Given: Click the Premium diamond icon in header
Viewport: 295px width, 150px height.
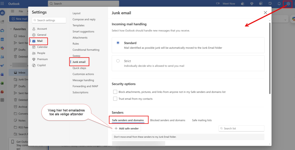Looking at the screenshot, I should pos(252,4).
